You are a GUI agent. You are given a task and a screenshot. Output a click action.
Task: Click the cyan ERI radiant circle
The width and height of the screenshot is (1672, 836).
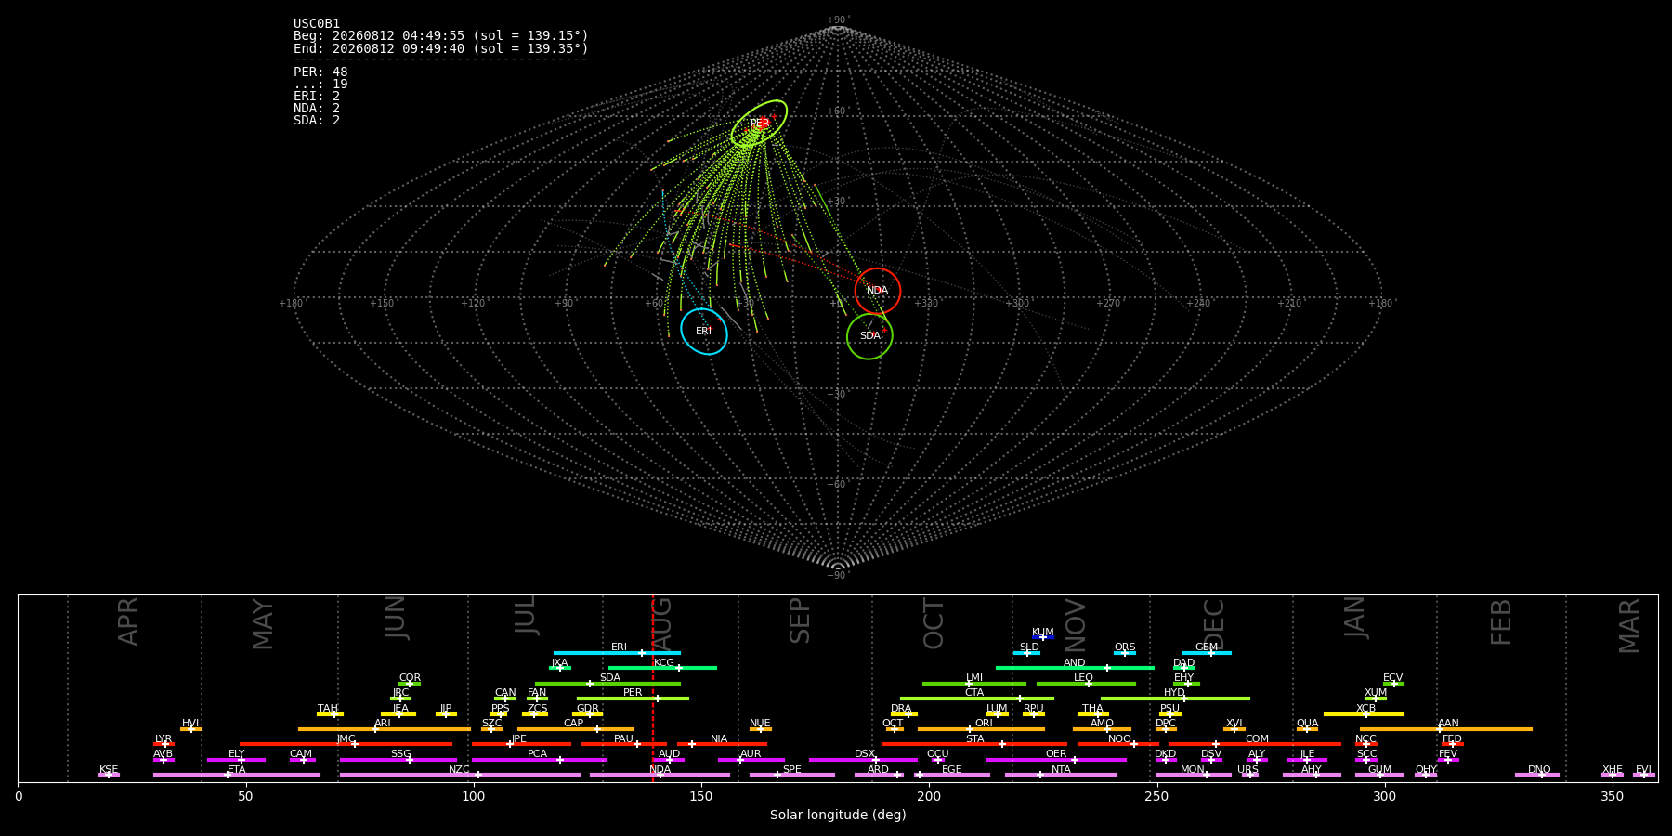coord(704,332)
